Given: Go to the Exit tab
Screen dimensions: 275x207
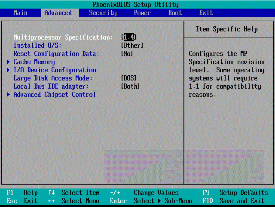Looking at the screenshot, I should (x=206, y=12).
